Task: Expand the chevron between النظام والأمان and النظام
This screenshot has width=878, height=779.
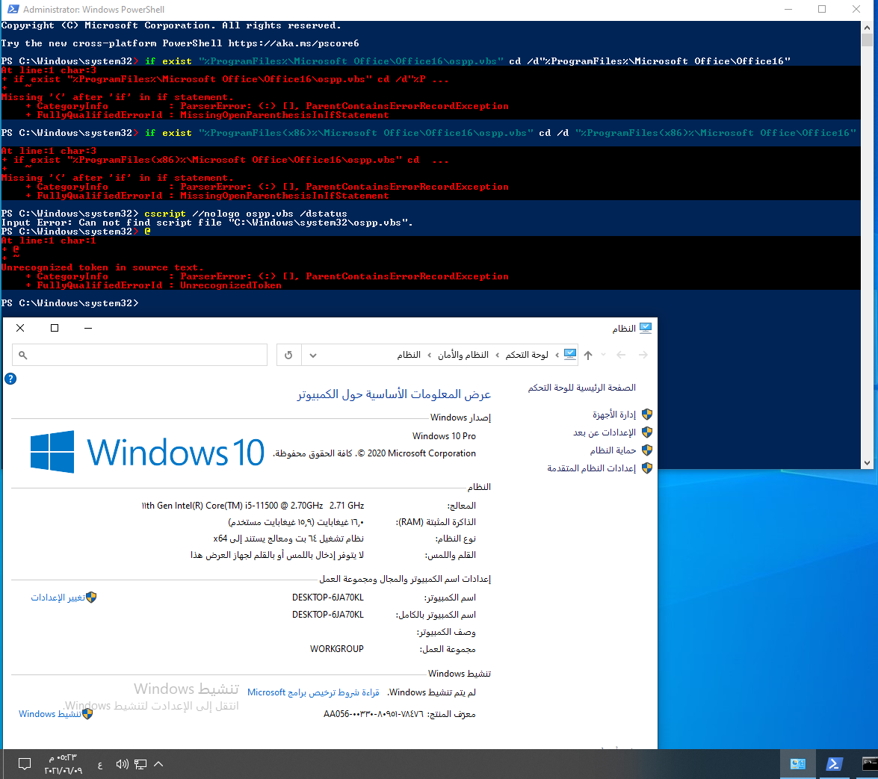Action: coord(430,355)
